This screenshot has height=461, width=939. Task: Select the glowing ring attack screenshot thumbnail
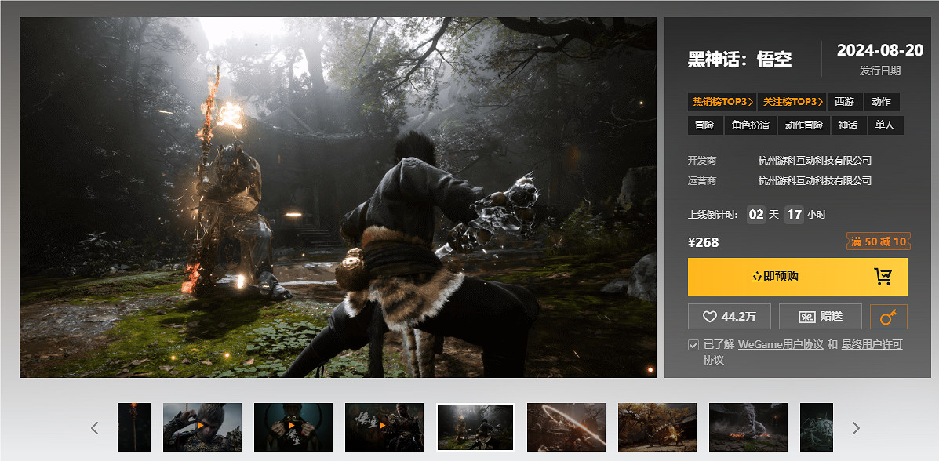click(x=566, y=427)
